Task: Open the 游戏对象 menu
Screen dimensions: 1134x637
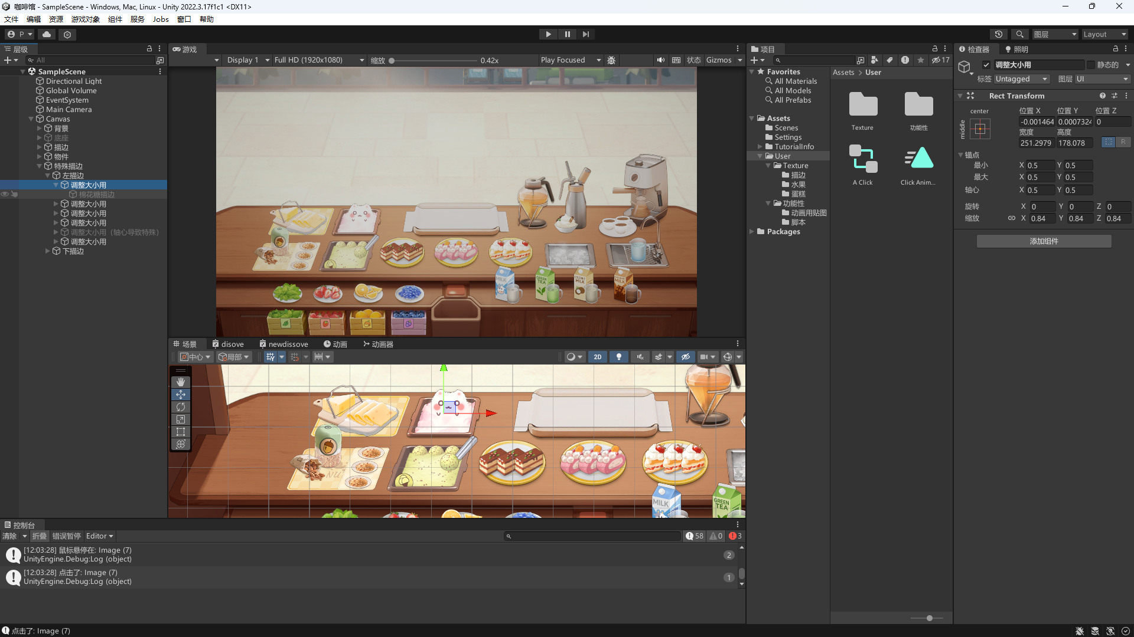Action: click(x=85, y=19)
